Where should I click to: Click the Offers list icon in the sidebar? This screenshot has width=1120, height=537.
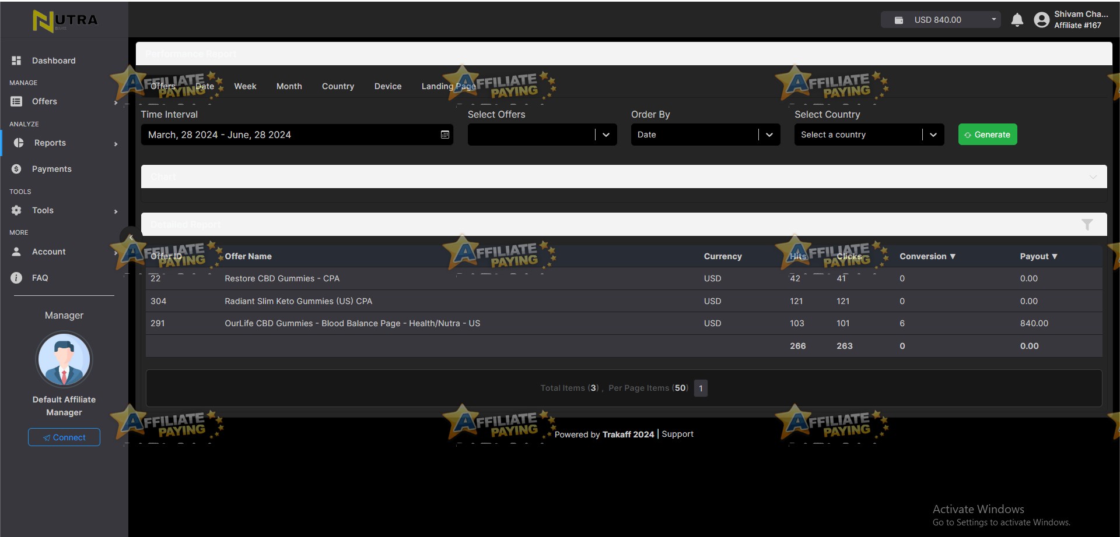click(x=16, y=101)
